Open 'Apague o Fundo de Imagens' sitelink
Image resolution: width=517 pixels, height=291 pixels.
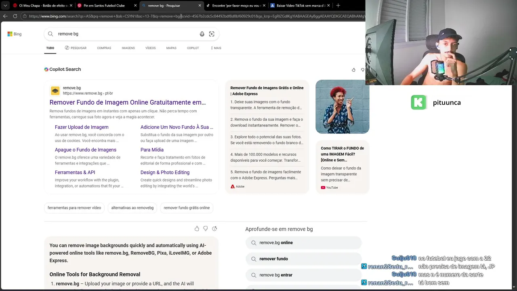click(86, 150)
